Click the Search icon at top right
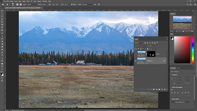Image resolution: width=197 pixels, height=111 pixels. click(x=187, y=5)
